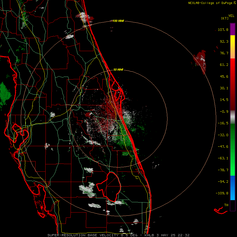237x237 pixels.
Task: Click the NEXLAB-College of DuPage header text
Action: (212, 3)
